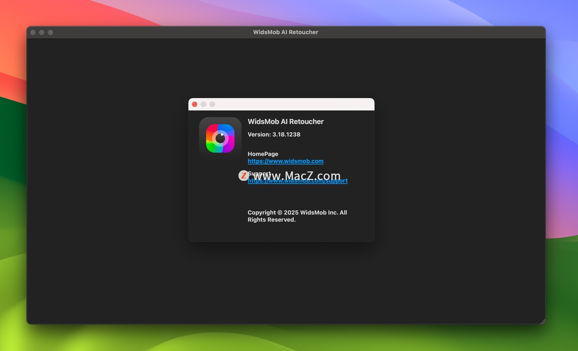This screenshot has height=351, width=578.
Task: Click the main window's resize grip corner
Action: [x=542, y=321]
